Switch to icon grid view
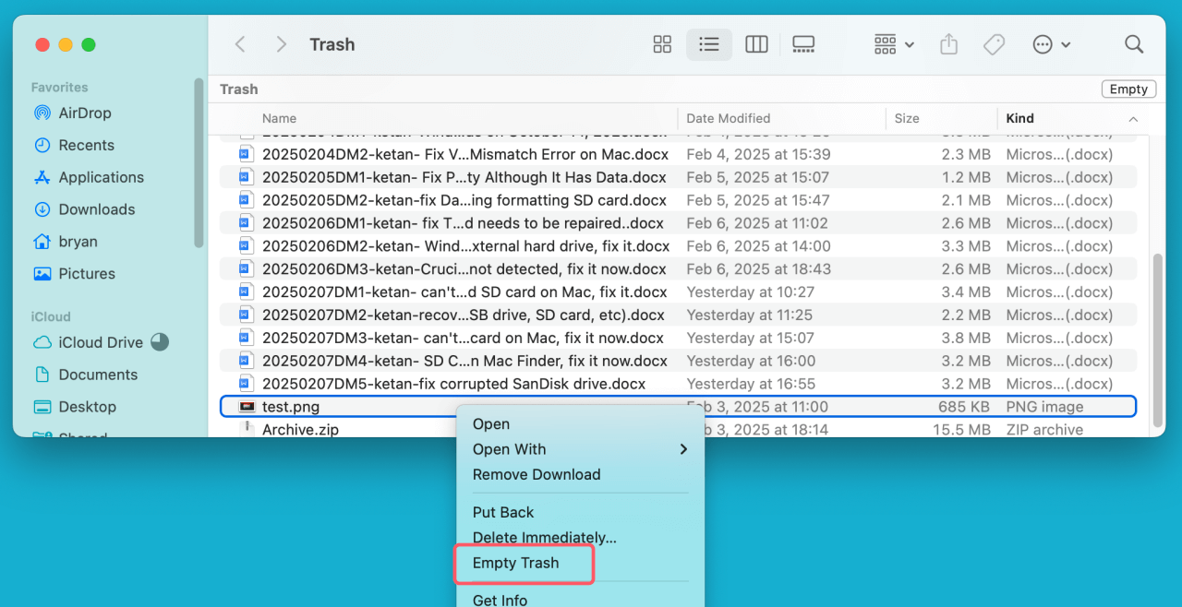Screen dimensions: 1182x607 pos(661,43)
